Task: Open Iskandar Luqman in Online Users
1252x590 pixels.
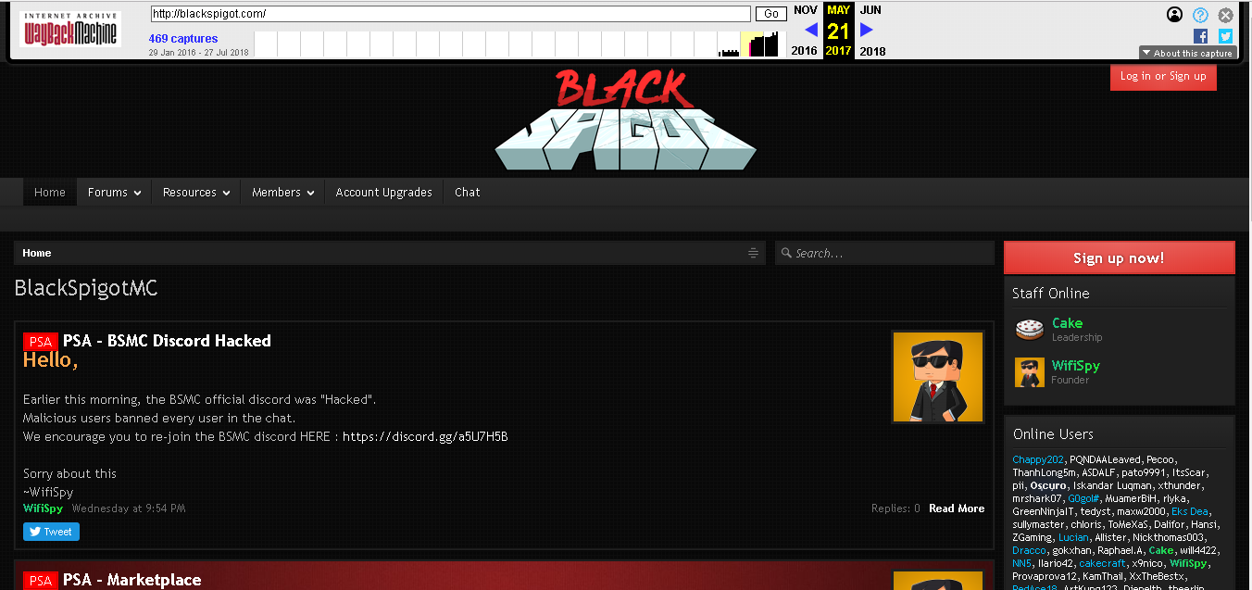Action: pos(1111,485)
